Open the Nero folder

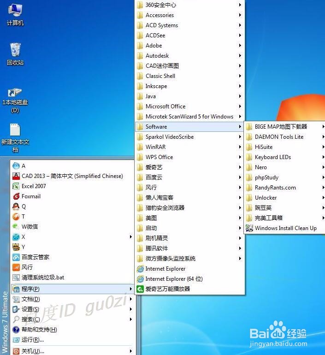click(x=285, y=167)
